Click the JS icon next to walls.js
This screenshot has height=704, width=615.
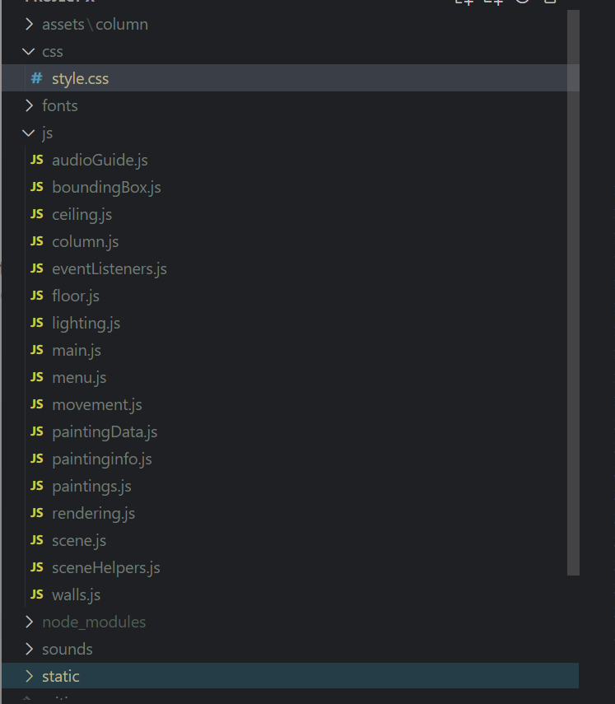(37, 594)
